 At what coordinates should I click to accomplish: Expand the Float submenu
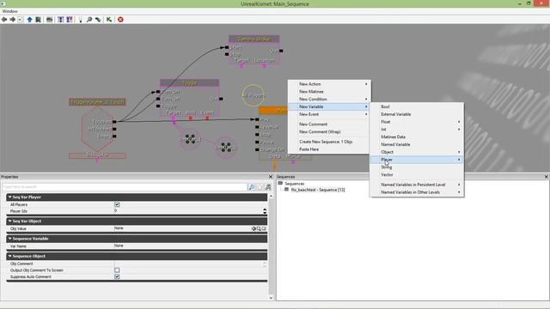point(417,122)
